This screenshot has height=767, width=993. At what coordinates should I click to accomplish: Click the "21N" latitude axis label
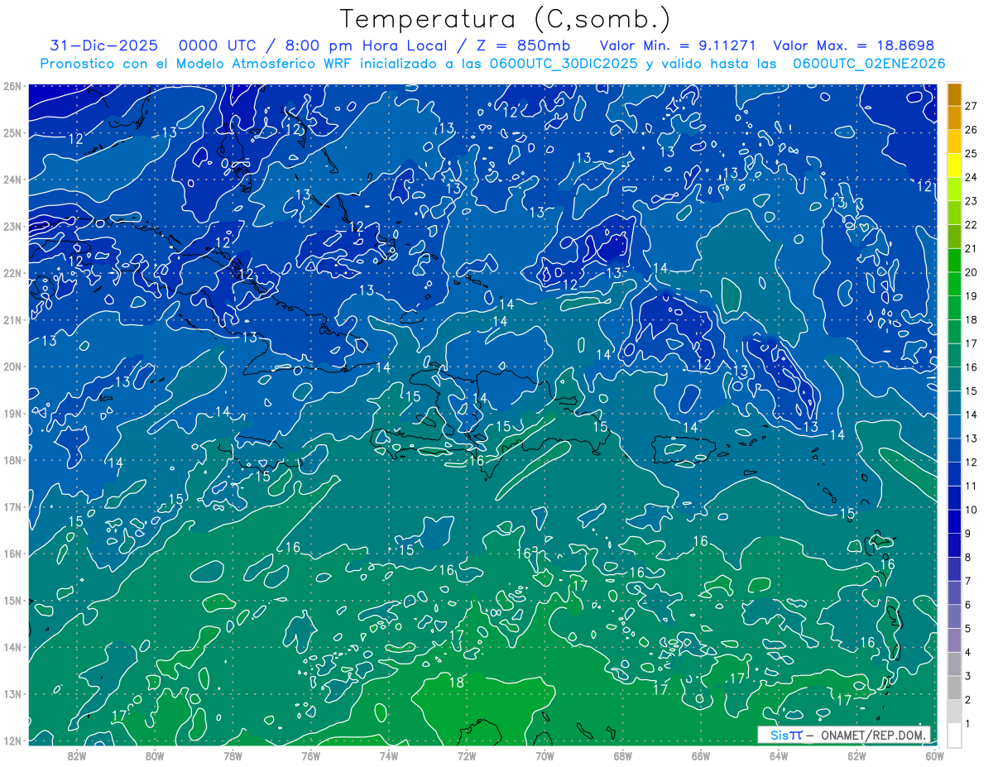click(12, 319)
